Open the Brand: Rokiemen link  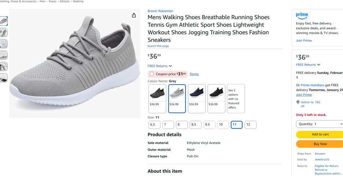click(x=160, y=11)
